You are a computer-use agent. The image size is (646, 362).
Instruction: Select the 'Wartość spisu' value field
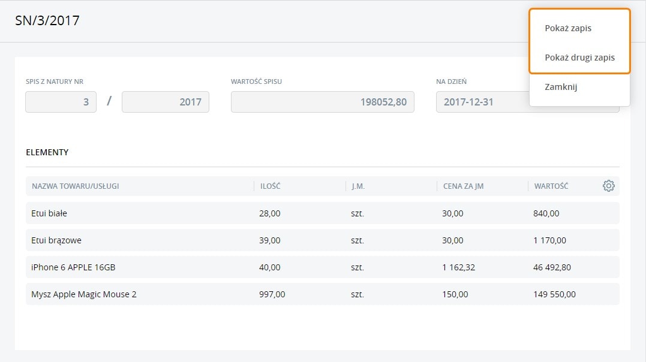click(322, 102)
